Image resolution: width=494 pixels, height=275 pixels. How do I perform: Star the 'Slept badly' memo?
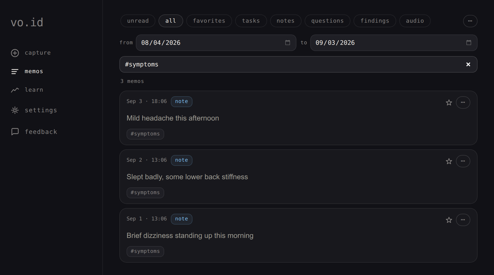click(449, 161)
